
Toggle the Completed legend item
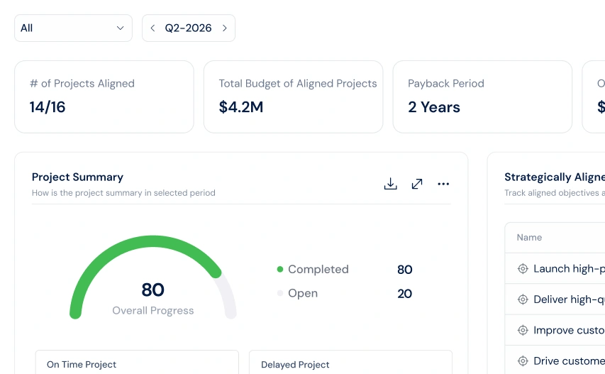(313, 270)
